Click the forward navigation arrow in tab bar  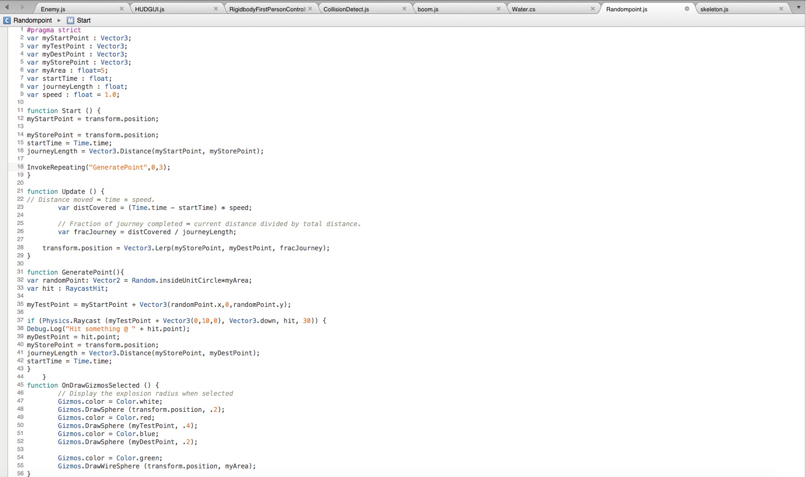pos(22,7)
